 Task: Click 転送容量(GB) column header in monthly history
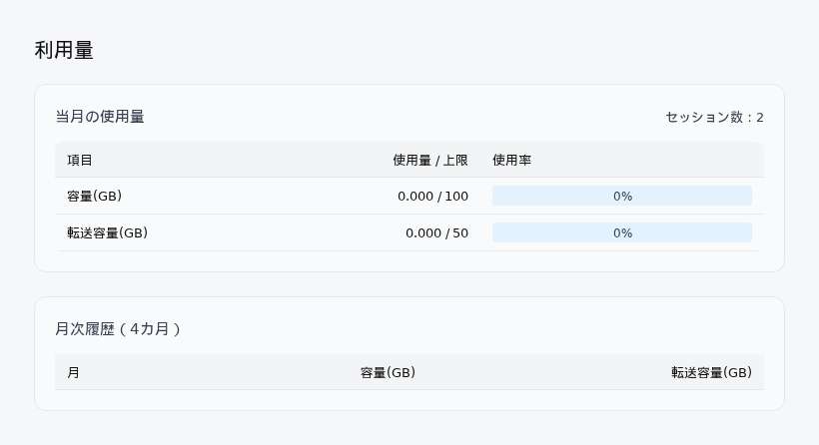tap(711, 372)
